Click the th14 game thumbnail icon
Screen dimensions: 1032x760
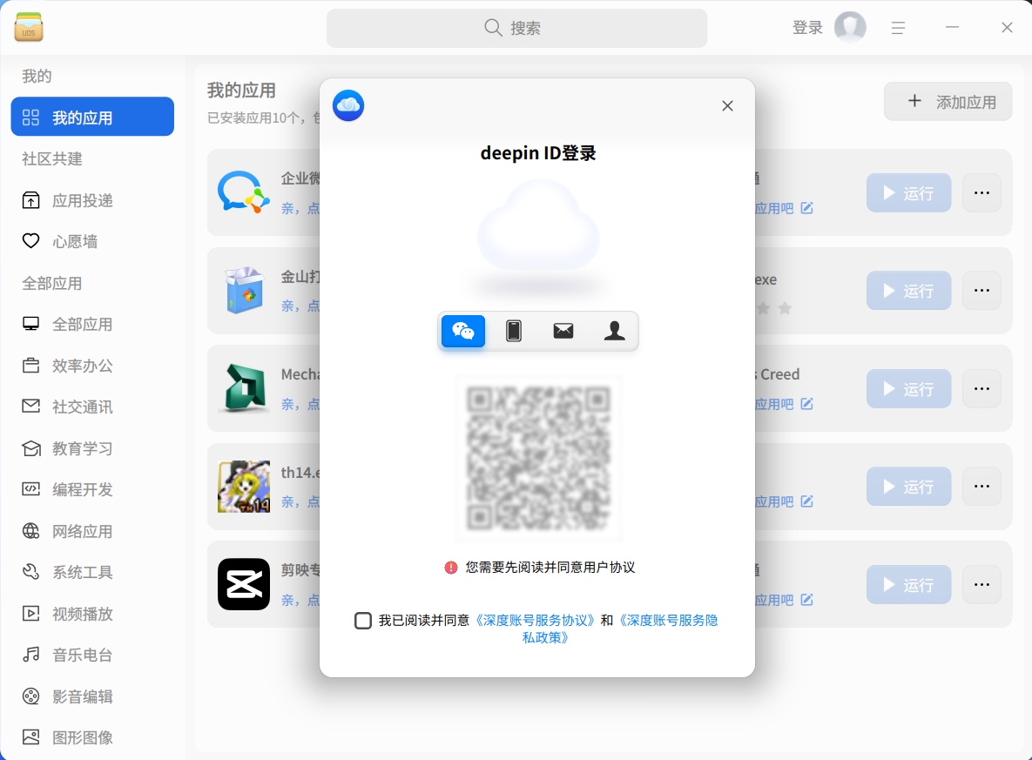coord(244,487)
